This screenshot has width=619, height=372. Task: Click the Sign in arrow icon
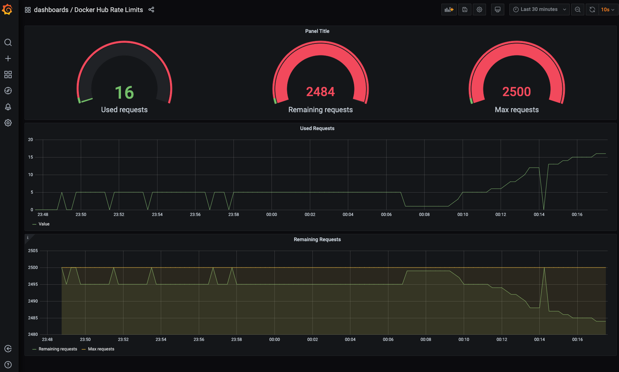8,349
